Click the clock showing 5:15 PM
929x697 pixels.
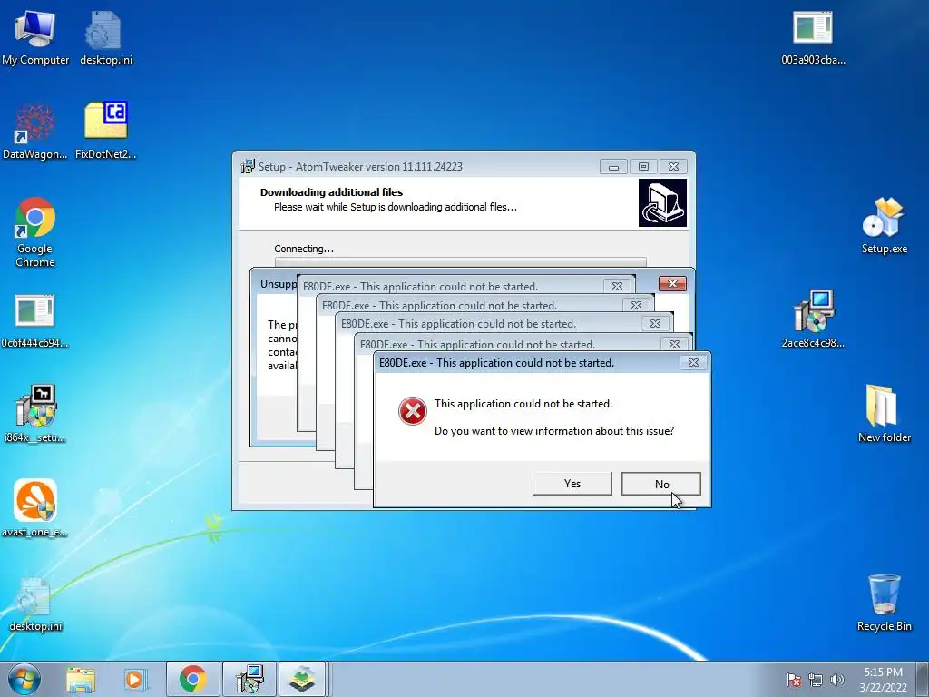883,679
